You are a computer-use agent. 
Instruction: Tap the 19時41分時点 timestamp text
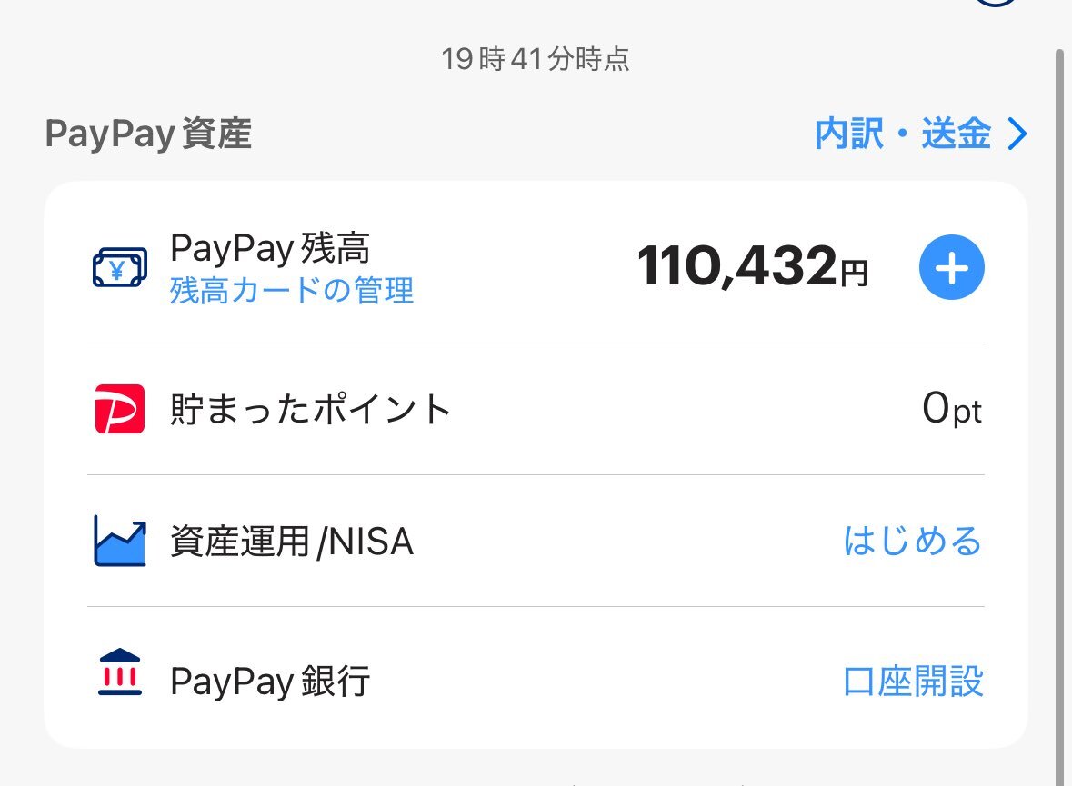[x=535, y=60]
